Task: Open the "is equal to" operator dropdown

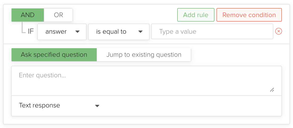Action: tap(119, 32)
